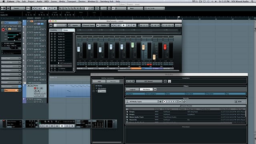This screenshot has width=256, height=144.
Task: Select the Logical filter button
Action: (x=132, y=89)
